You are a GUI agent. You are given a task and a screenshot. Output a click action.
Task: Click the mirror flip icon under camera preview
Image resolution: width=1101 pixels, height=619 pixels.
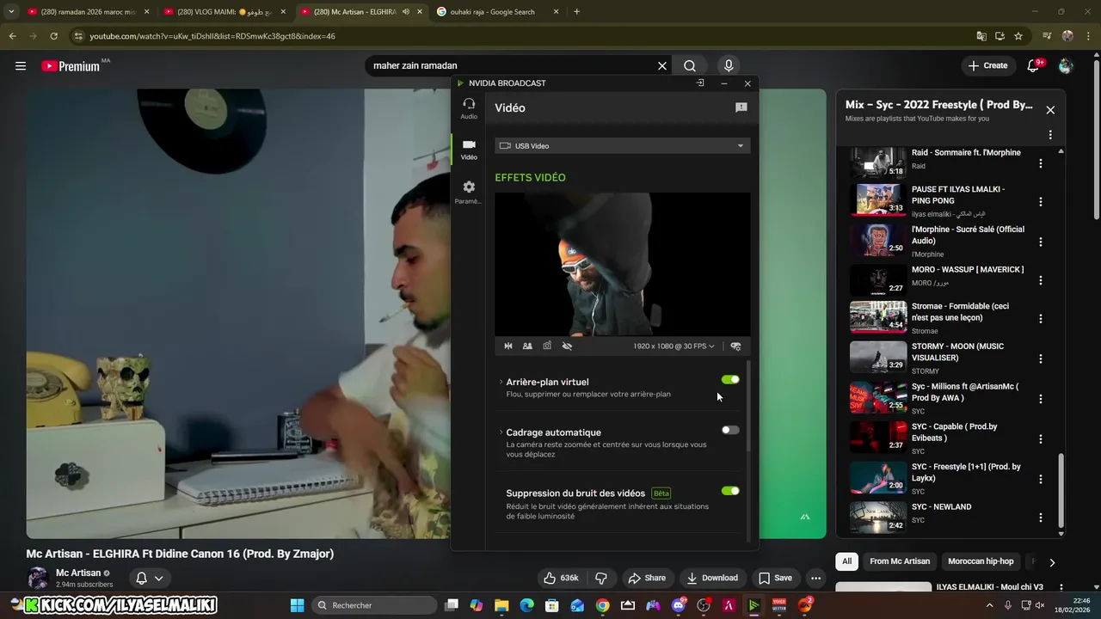(x=508, y=346)
